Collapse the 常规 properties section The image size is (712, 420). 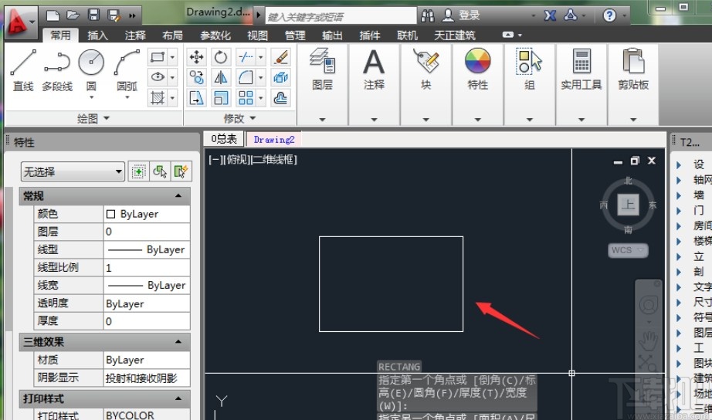coord(178,196)
